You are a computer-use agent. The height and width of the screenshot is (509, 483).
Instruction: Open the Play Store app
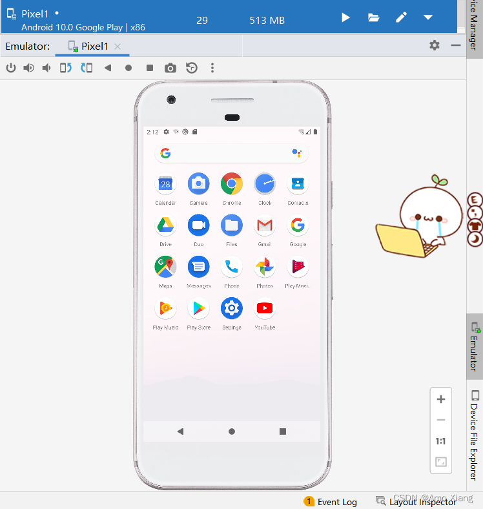(x=199, y=314)
